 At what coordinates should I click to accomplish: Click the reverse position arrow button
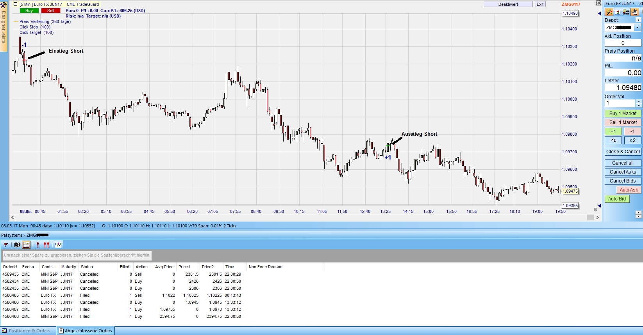point(613,140)
